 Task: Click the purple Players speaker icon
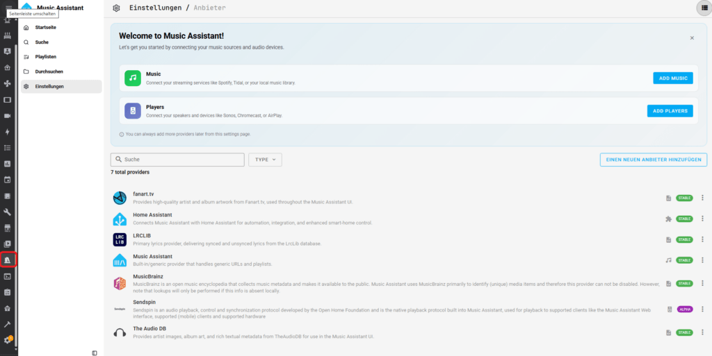click(x=133, y=111)
